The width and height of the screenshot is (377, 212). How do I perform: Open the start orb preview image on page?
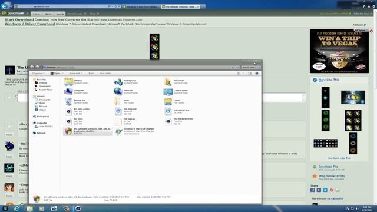click(x=154, y=47)
